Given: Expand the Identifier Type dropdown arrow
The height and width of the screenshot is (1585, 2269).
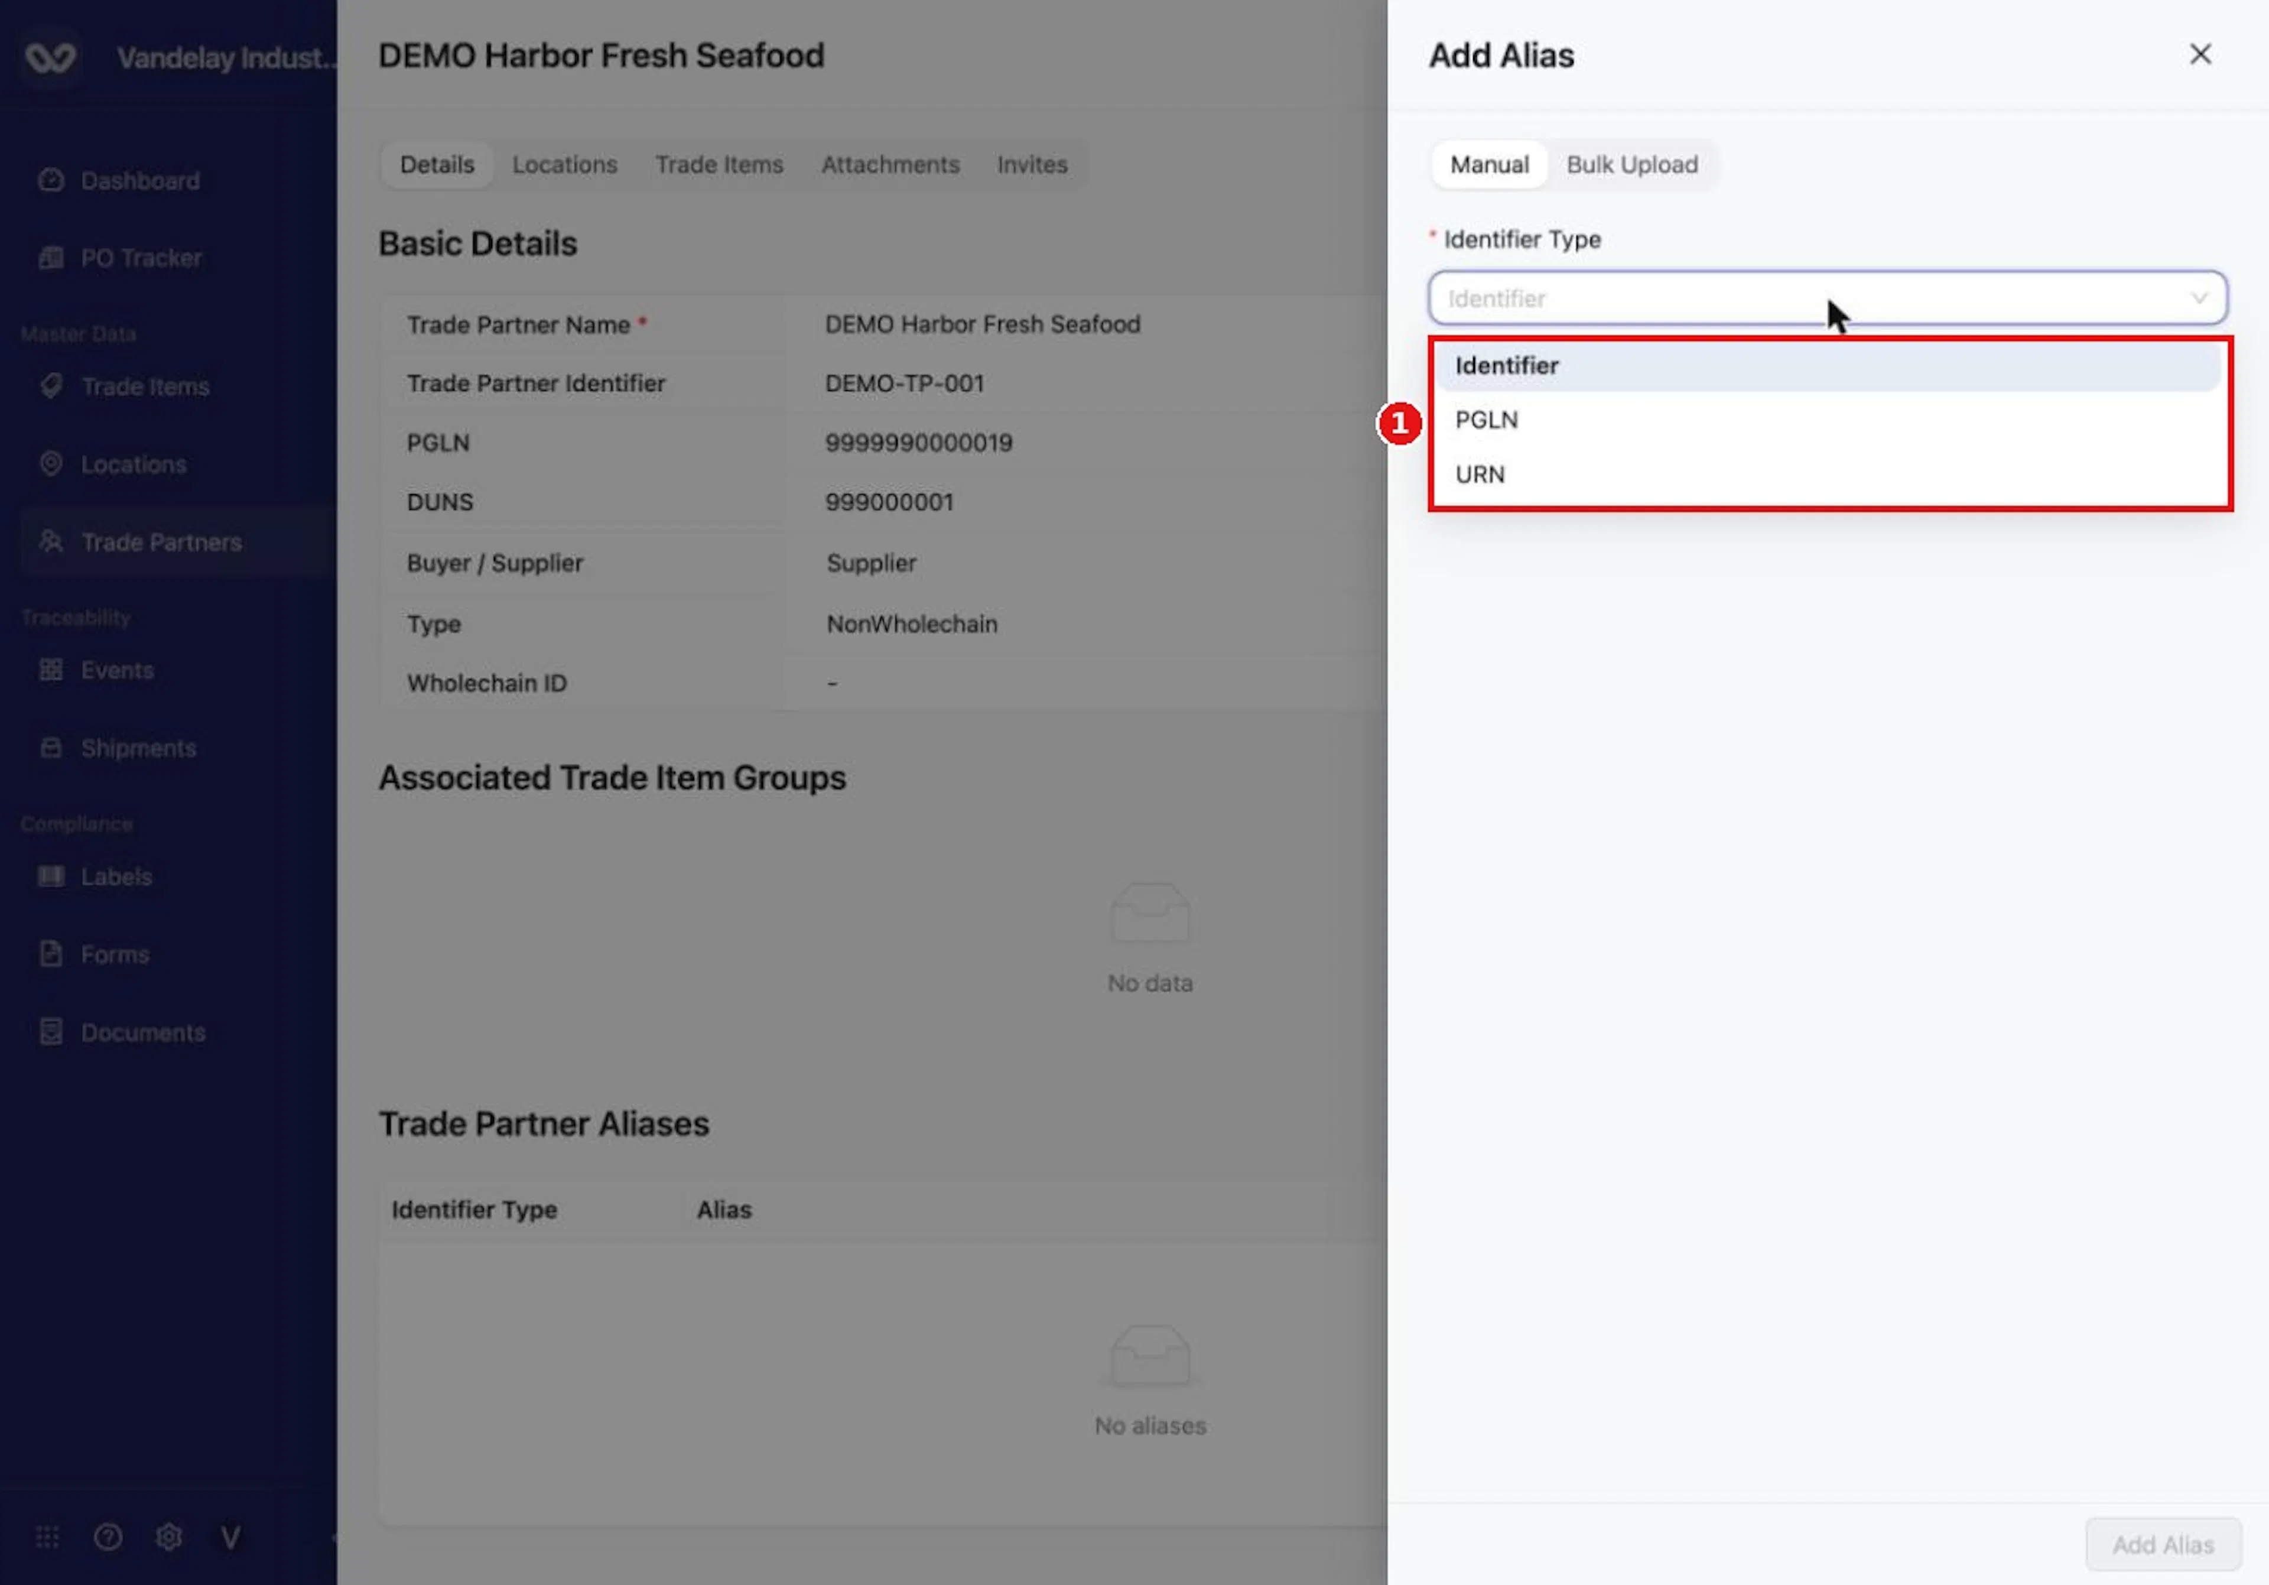Looking at the screenshot, I should click(x=2199, y=297).
